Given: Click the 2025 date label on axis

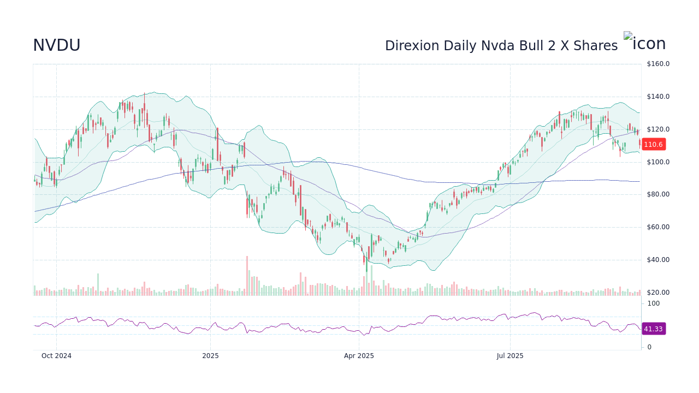Looking at the screenshot, I should tap(211, 356).
